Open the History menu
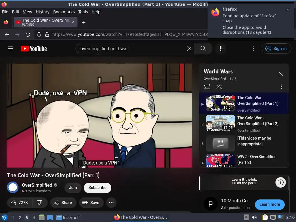The width and height of the screenshot is (296, 222). click(42, 12)
